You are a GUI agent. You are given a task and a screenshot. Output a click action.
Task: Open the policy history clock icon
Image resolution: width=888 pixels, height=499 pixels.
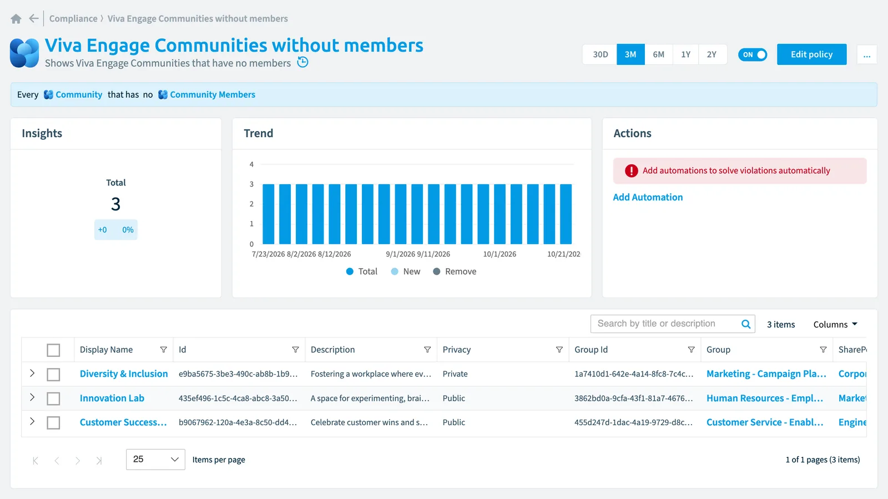coord(302,62)
